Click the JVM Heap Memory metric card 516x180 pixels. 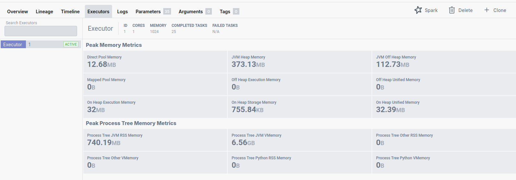tap(299, 62)
